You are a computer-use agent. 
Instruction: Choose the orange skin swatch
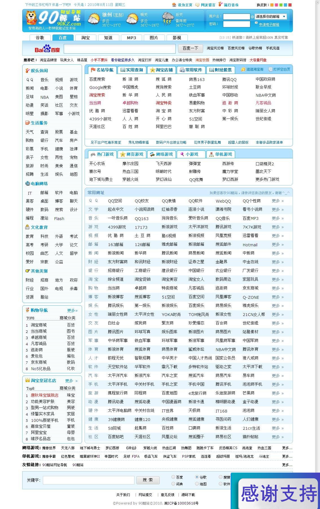[272, 5]
